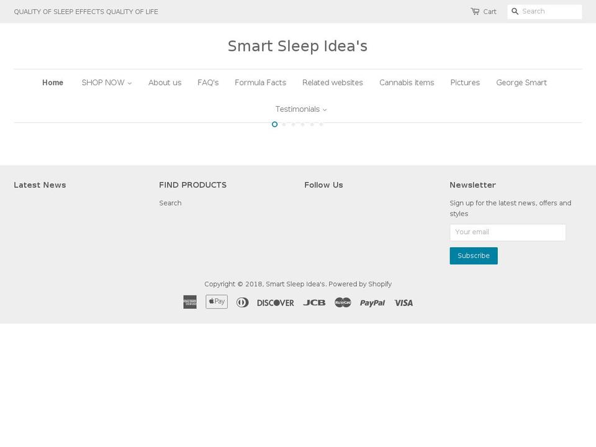Select the Visa payment icon

[x=404, y=303]
